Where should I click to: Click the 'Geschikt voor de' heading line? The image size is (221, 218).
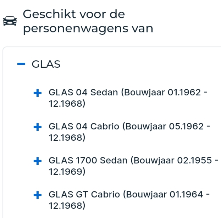(74, 15)
